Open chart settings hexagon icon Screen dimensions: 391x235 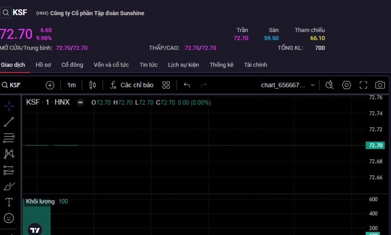[346, 85]
